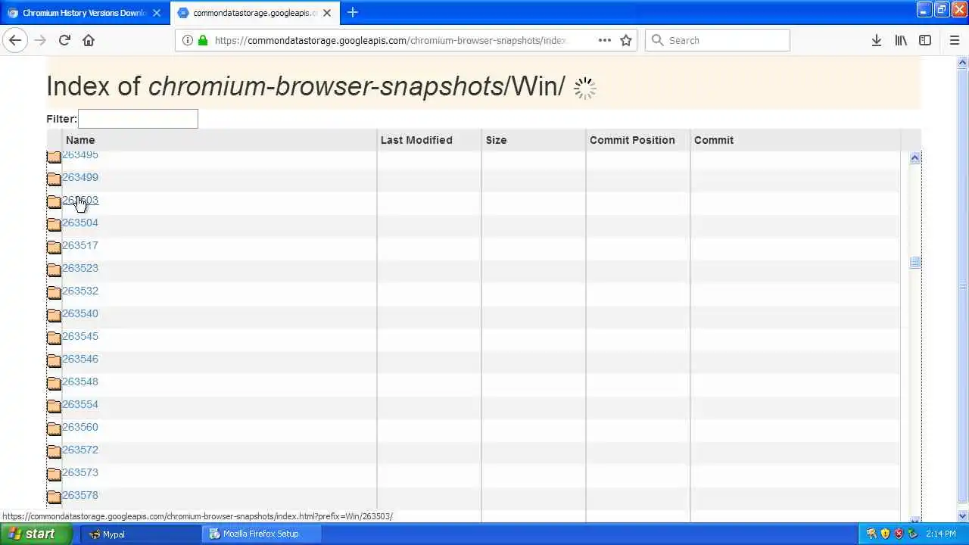Click the folder icon beside 263560
969x545 pixels.
pyautogui.click(x=54, y=429)
